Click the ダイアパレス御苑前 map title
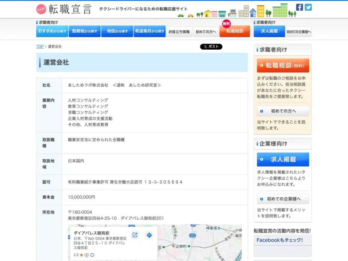This screenshot has width=348, height=261. [91, 233]
